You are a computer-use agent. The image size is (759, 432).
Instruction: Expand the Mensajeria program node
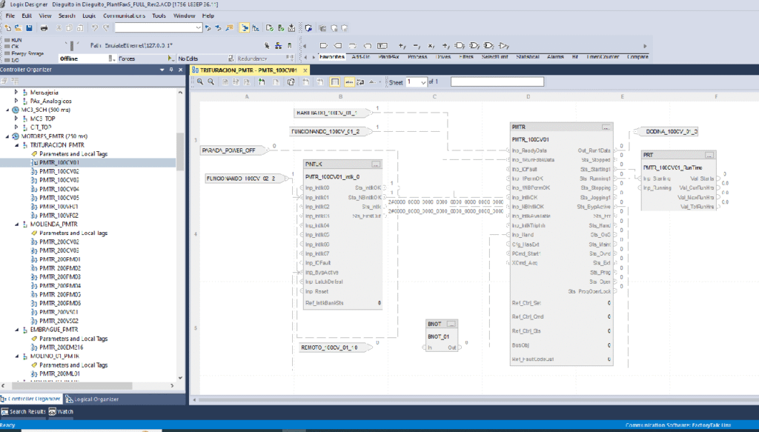point(16,92)
